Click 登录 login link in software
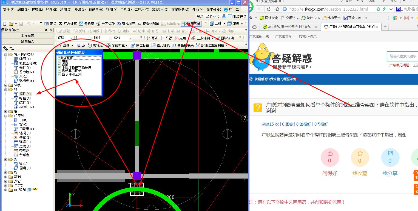 click(200, 17)
